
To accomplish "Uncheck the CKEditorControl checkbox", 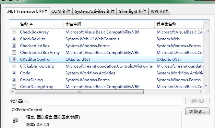I will pos(14,59).
